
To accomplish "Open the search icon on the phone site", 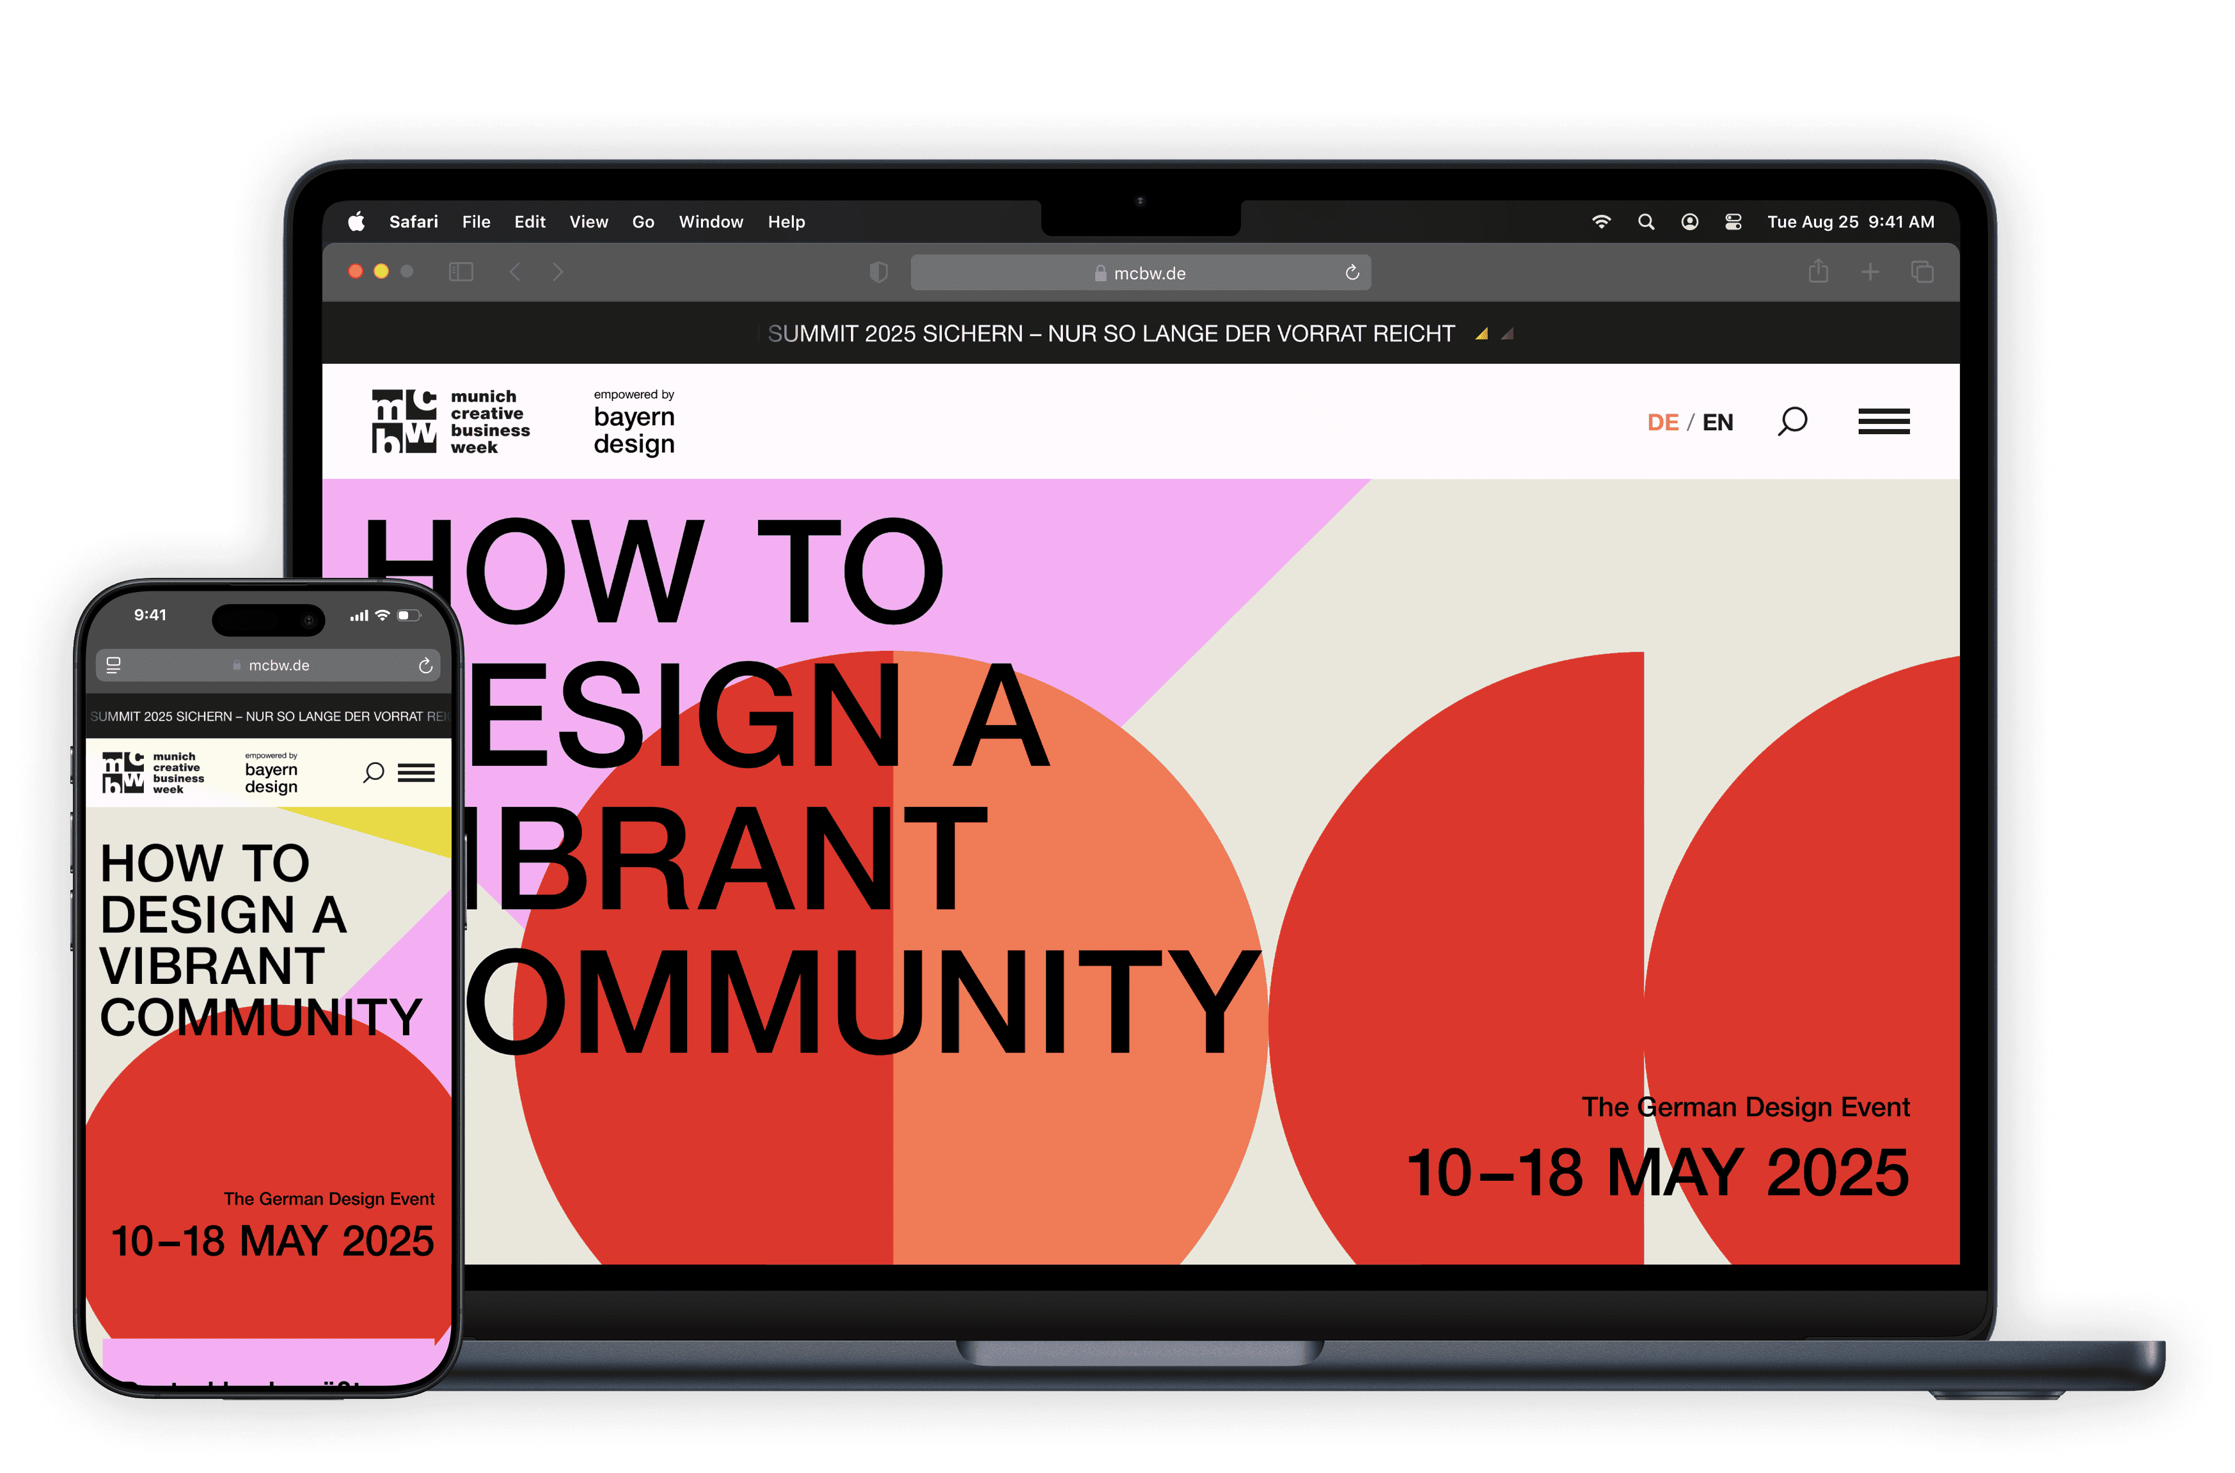I will (373, 772).
